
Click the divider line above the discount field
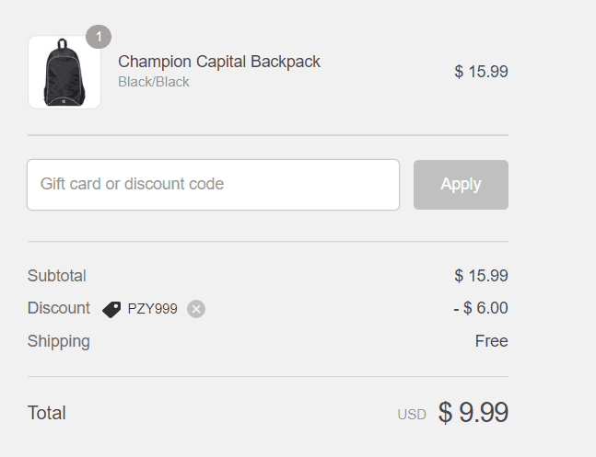(x=267, y=135)
